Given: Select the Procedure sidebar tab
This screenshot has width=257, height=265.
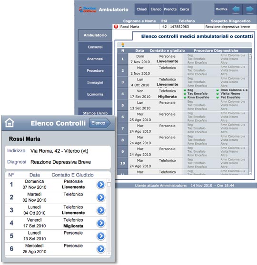Looking at the screenshot, I should pos(95,70).
